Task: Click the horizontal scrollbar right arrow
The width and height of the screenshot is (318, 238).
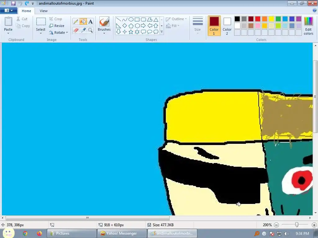Action: pos(310,218)
